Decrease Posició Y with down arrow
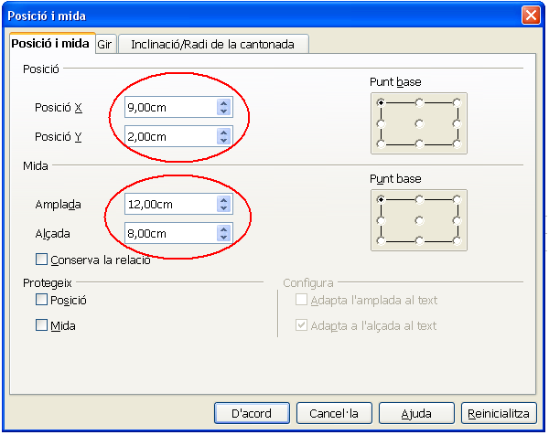549x435 pixels. (x=223, y=142)
